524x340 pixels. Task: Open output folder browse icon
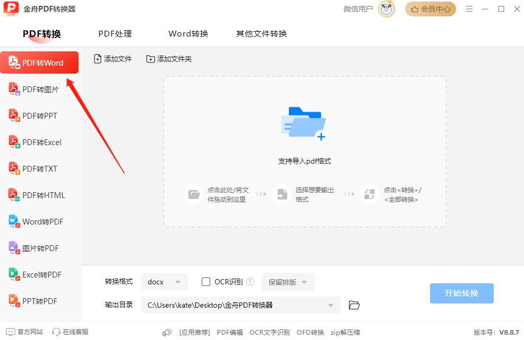354,305
